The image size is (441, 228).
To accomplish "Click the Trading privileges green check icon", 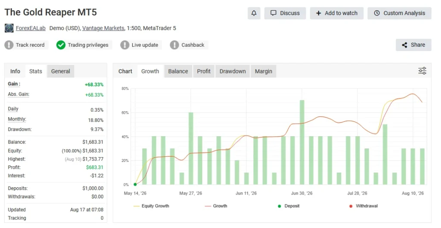I will (61, 45).
